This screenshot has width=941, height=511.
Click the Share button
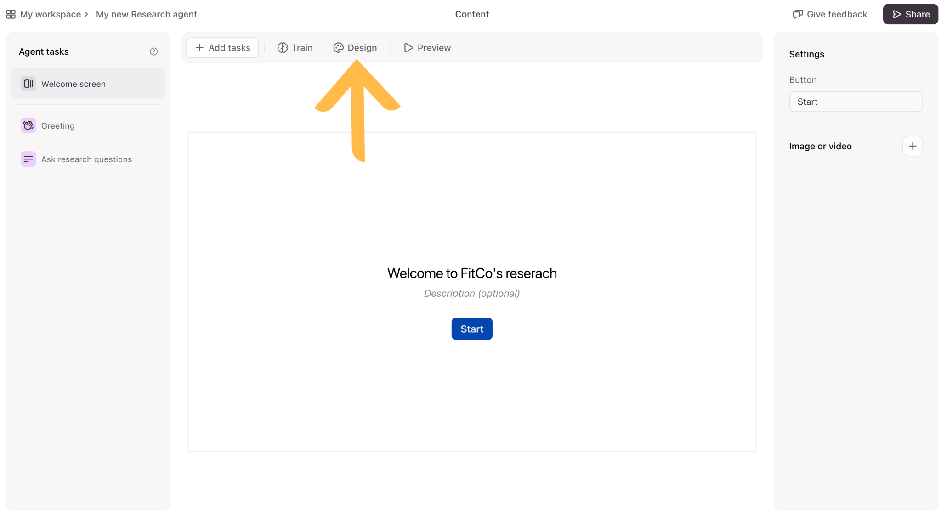(910, 14)
